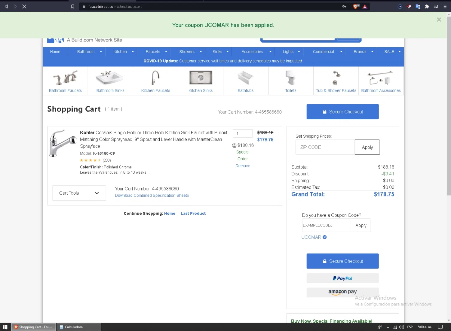The width and height of the screenshot is (451, 331).
Task: Click the Build.com Network Site logo
Action: click(85, 40)
